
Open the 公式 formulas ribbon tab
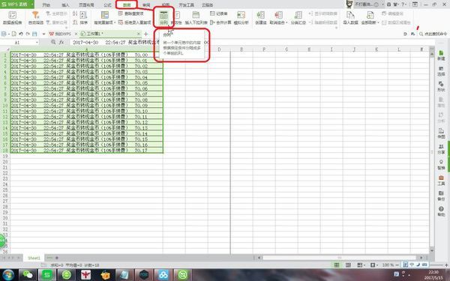[107, 5]
